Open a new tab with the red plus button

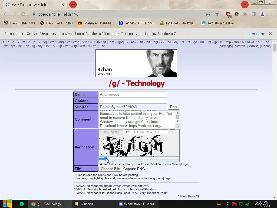tap(73, 5)
